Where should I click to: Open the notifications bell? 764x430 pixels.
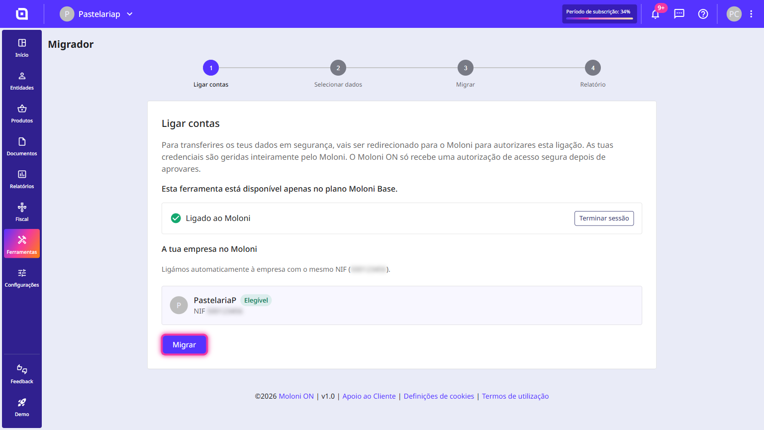[x=656, y=14]
